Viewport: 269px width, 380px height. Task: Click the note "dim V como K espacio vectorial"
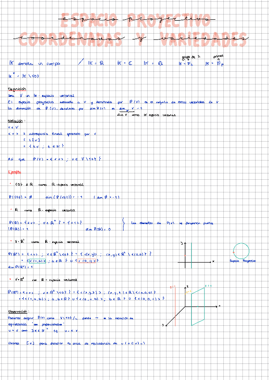(146, 115)
